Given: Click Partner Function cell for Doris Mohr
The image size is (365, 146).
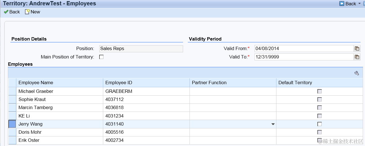Looking at the screenshot, I should point(233,132).
